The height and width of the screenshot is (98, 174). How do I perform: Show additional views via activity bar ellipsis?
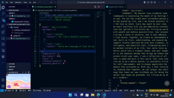tap(3, 63)
